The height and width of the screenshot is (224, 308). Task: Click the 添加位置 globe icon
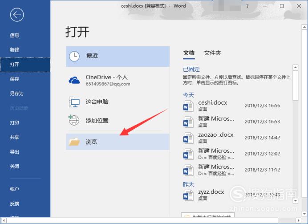pos(74,120)
